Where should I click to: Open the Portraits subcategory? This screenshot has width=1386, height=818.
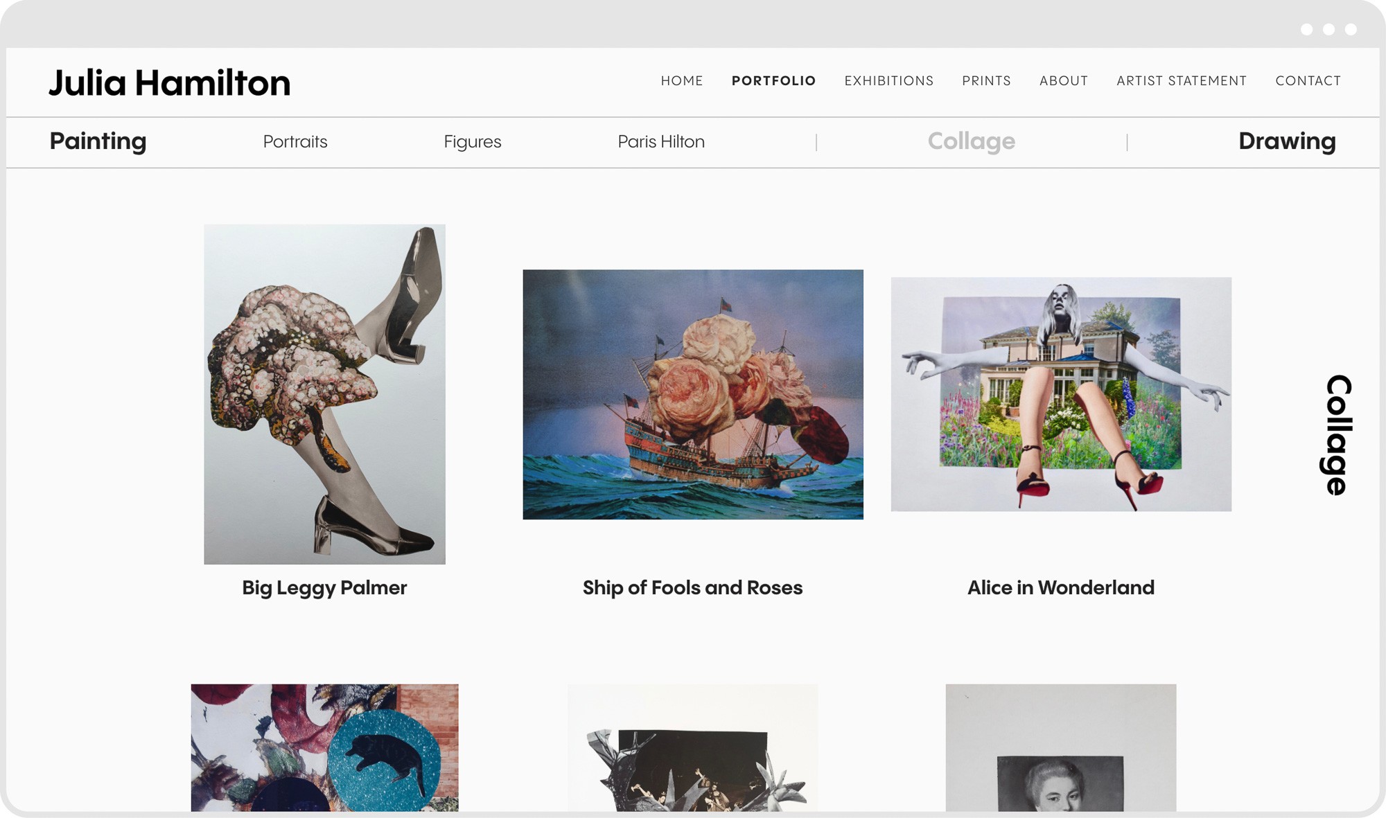pyautogui.click(x=295, y=141)
